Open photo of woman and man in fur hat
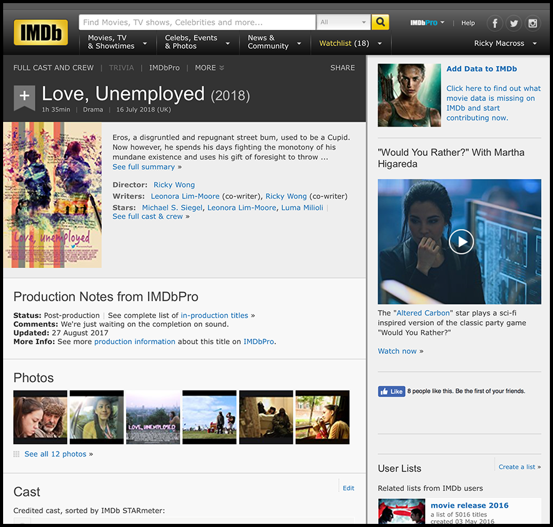553x527 pixels. 40,417
